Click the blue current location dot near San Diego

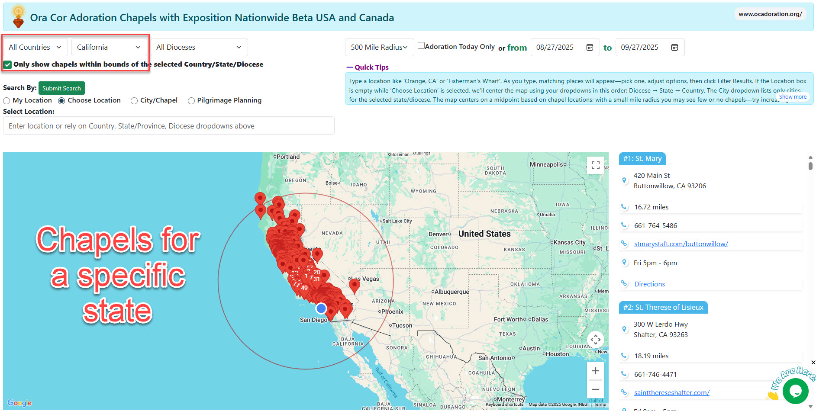[321, 308]
